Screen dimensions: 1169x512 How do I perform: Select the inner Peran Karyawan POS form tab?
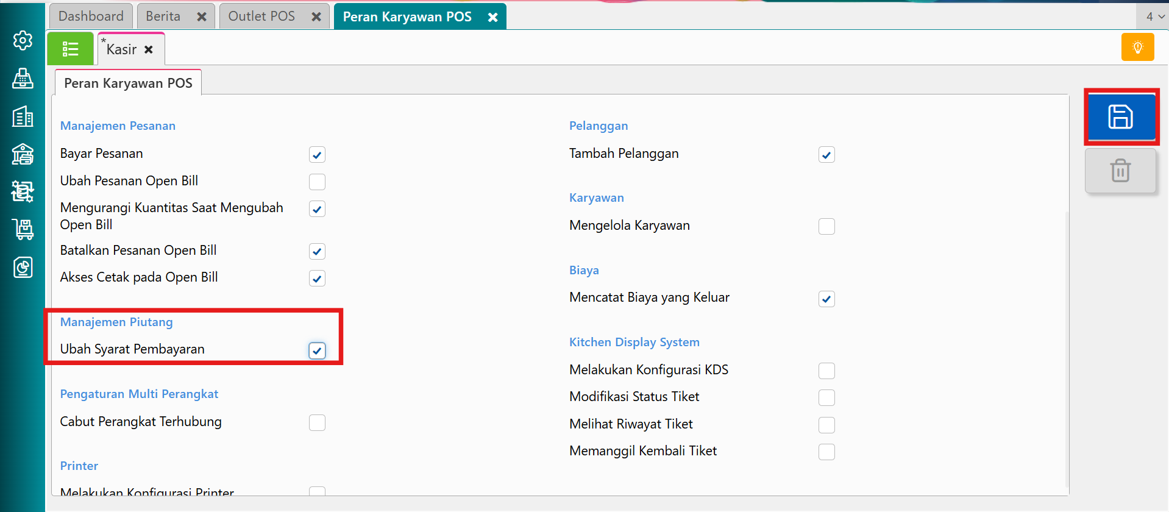128,83
